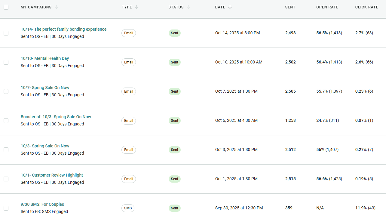The height and width of the screenshot is (219, 386).
Task: Click the Sent column header
Action: (x=290, y=7)
